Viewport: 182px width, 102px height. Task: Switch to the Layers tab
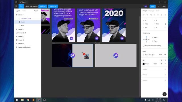pyautogui.click(x=18, y=11)
